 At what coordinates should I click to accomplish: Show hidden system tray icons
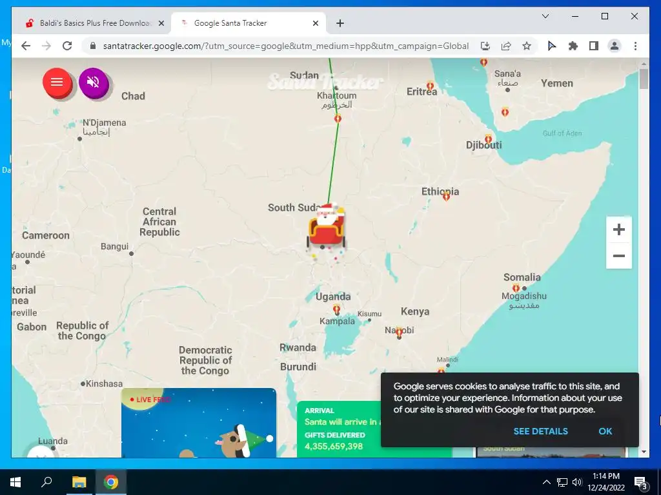tap(546, 482)
